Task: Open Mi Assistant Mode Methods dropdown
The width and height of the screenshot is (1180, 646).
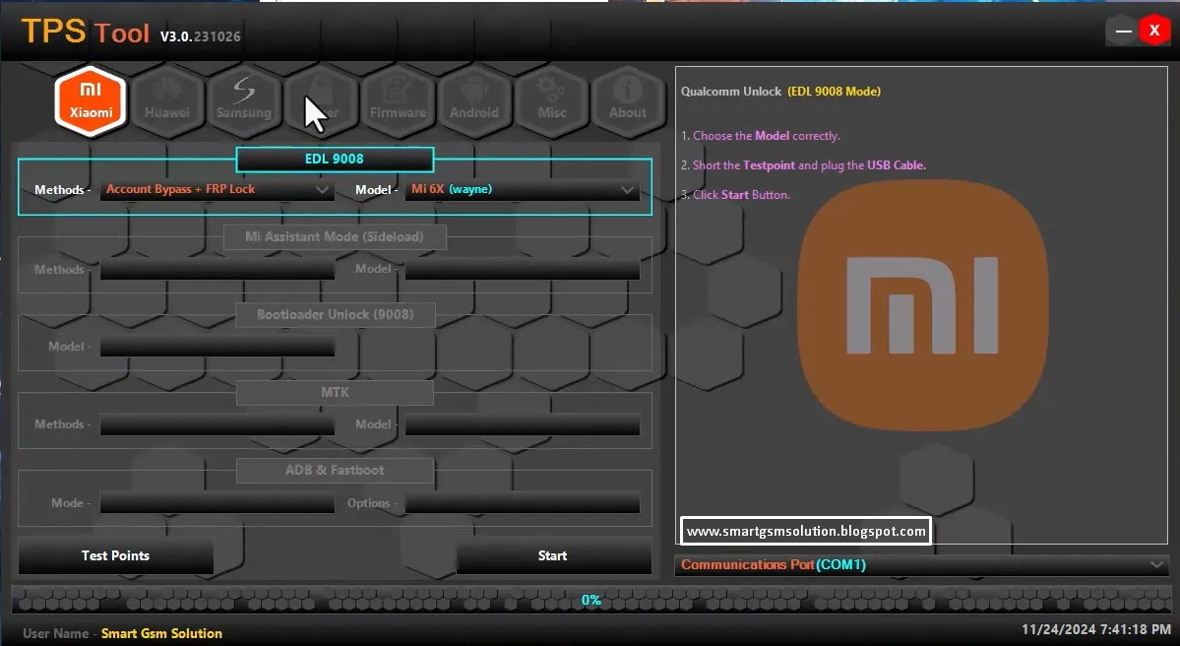Action: click(x=217, y=269)
